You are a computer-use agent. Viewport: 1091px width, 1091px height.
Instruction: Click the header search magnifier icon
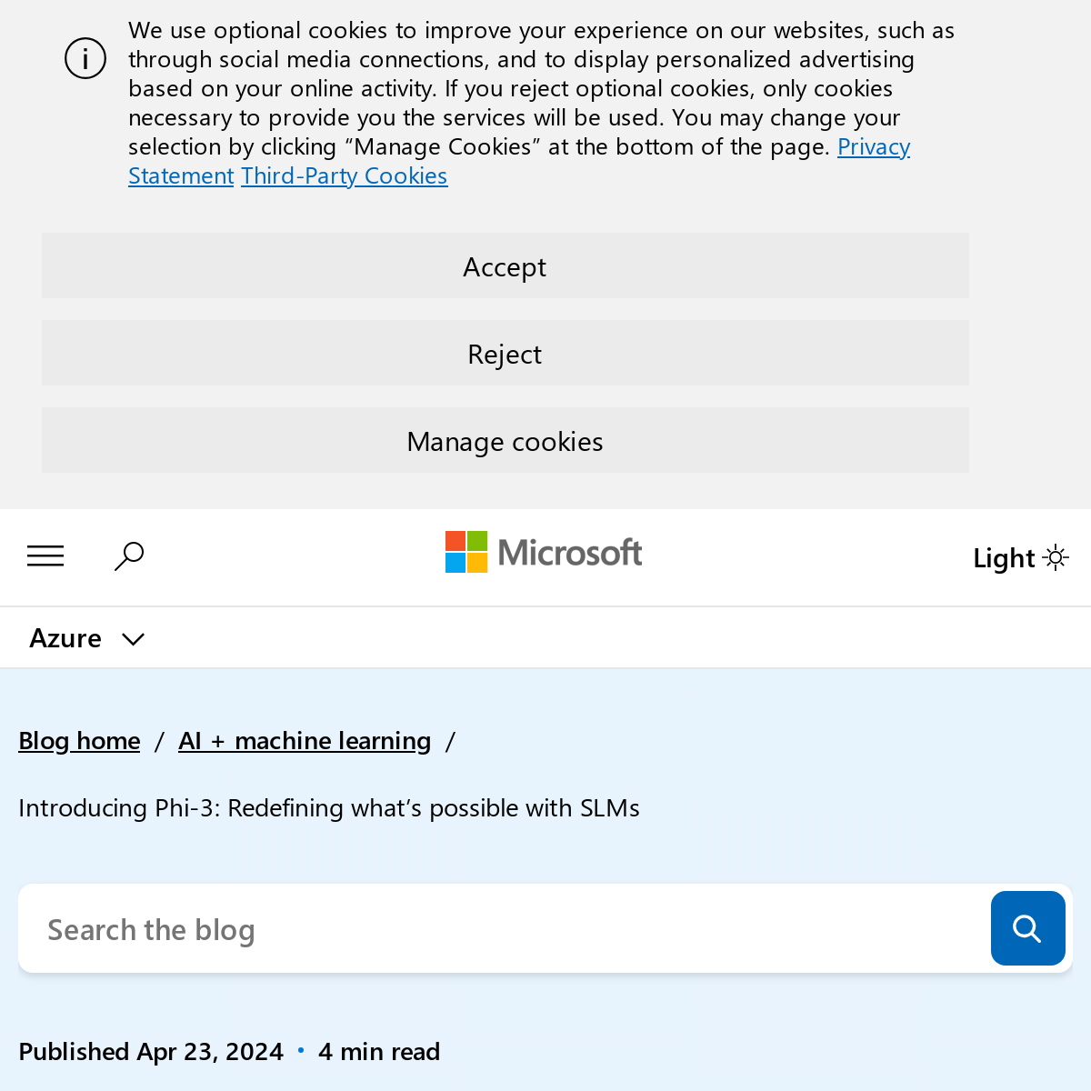129,556
